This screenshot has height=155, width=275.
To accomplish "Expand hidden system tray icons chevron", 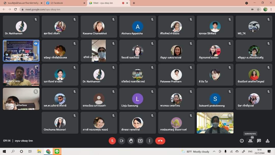I will (x=214, y=151).
